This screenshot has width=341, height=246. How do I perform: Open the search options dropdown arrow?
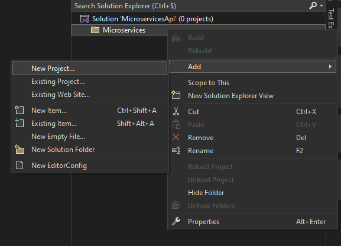pos(321,6)
